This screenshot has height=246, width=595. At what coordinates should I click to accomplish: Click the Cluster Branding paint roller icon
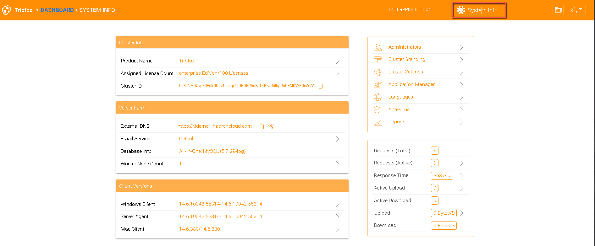tap(378, 60)
